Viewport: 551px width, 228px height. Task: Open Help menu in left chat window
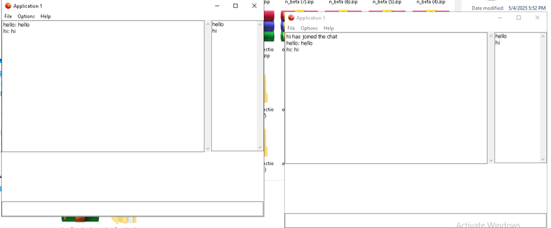pyautogui.click(x=45, y=16)
